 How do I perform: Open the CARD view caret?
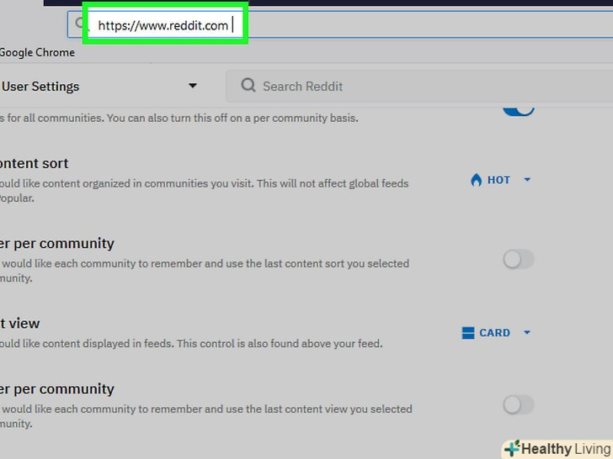tap(527, 333)
